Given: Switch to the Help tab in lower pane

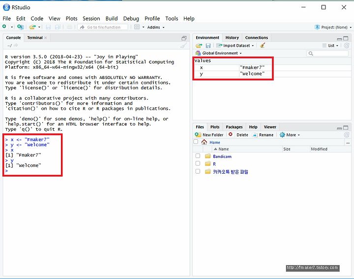Looking at the screenshot, I should coord(253,127).
